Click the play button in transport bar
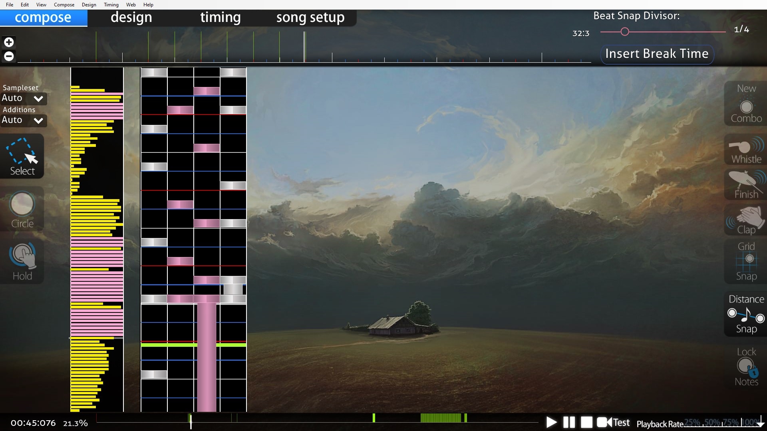This screenshot has width=767, height=431. [x=550, y=422]
